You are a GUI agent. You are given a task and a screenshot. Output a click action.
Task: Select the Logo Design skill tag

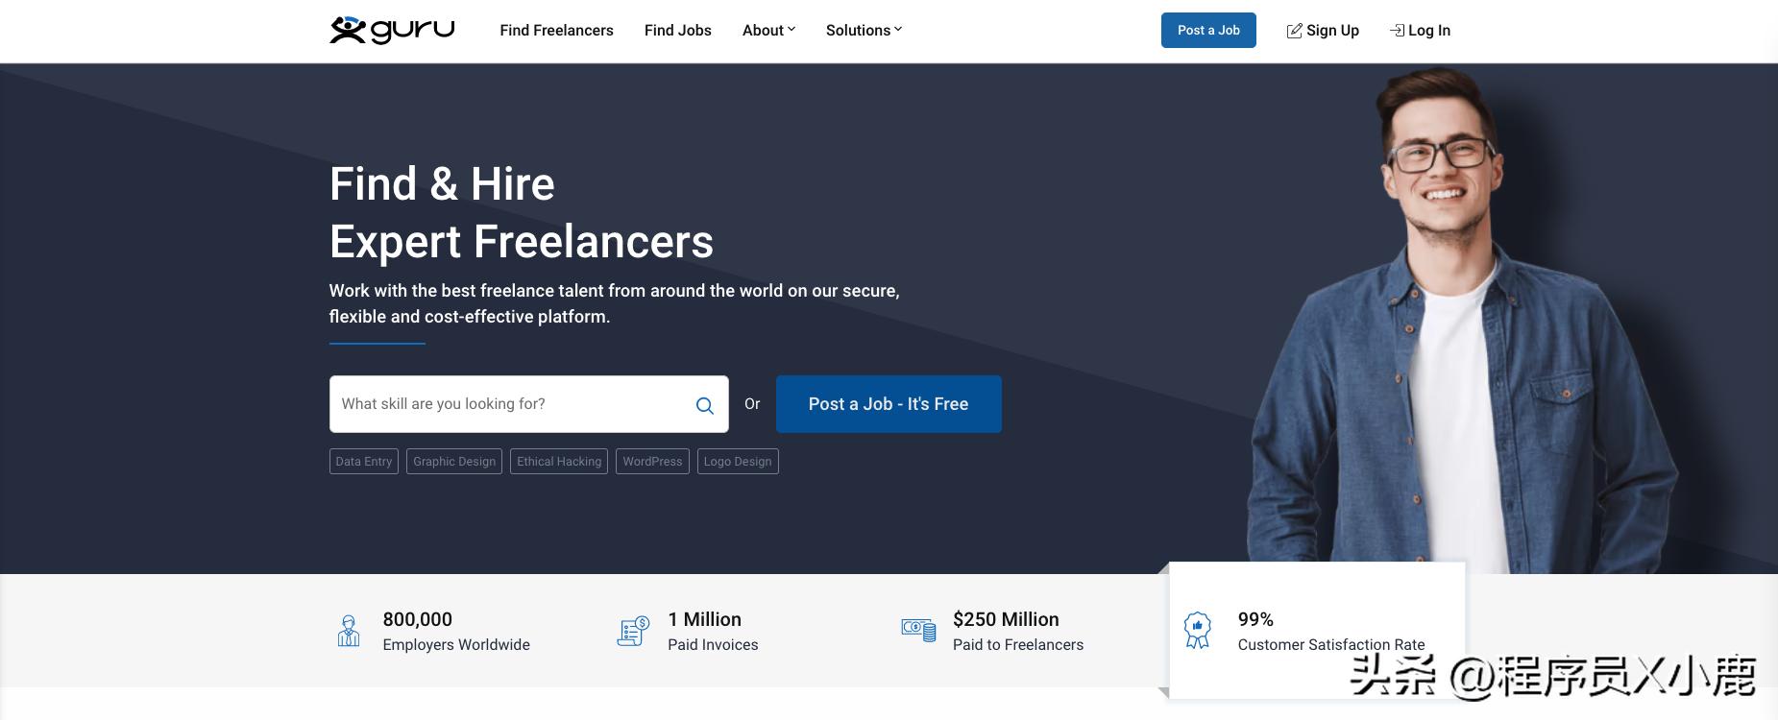(x=738, y=462)
